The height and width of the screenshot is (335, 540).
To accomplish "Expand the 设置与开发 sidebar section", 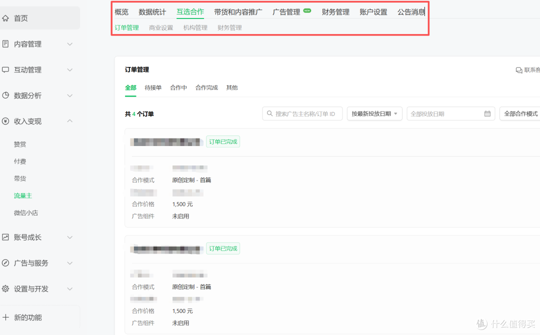I will [70, 289].
